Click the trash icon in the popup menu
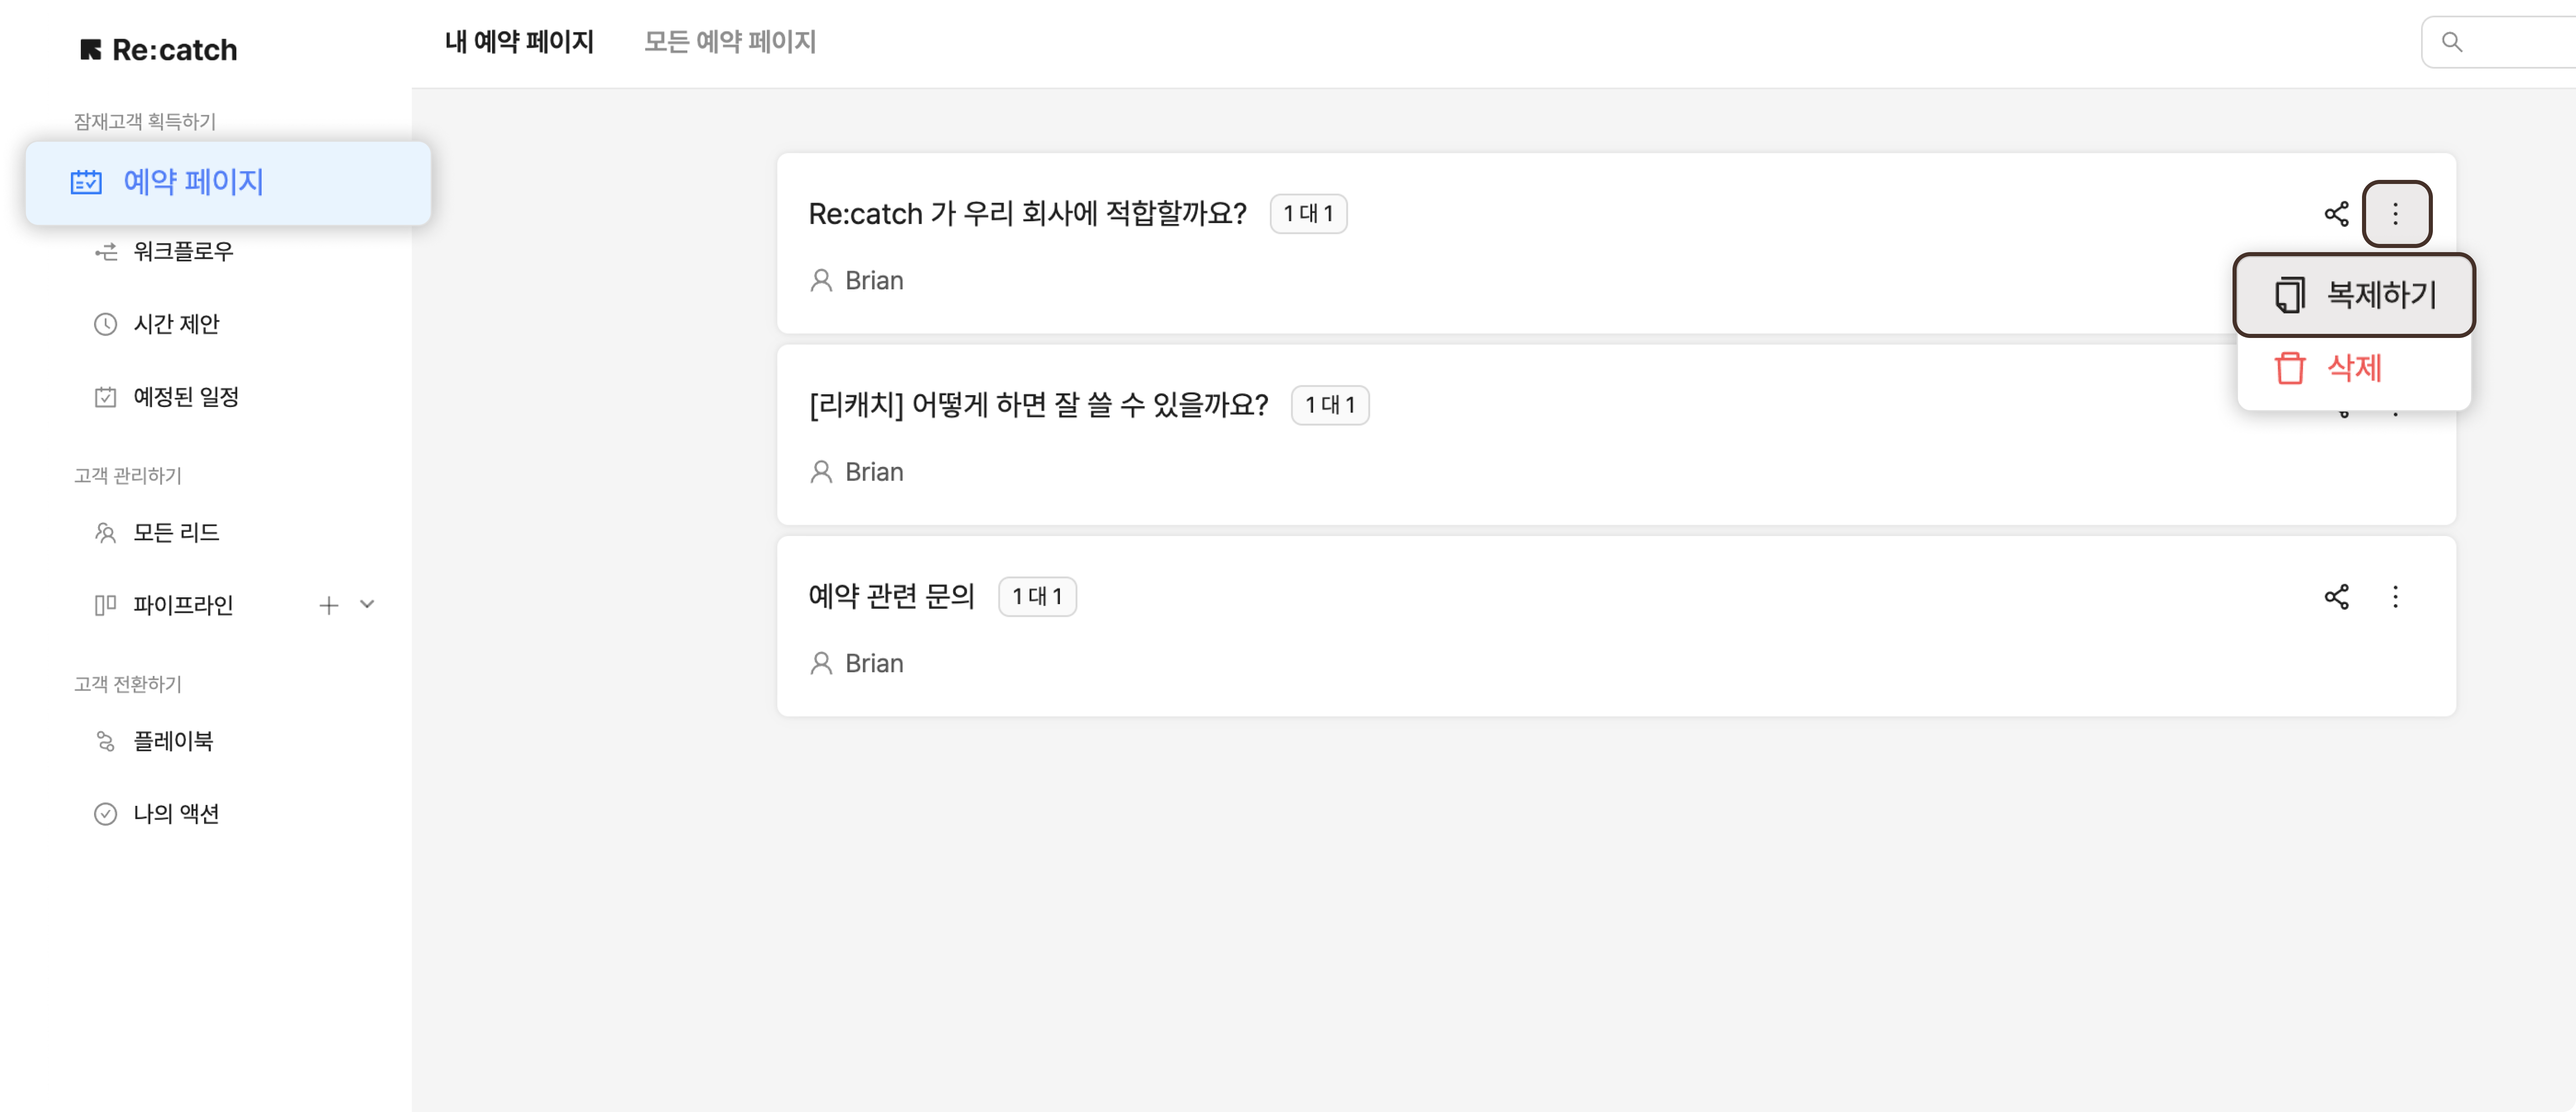This screenshot has width=2576, height=1112. 2290,368
